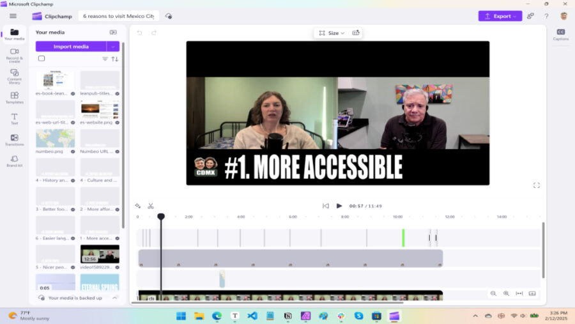Image resolution: width=575 pixels, height=324 pixels.
Task: Open the hamburger main menu
Action: tap(13, 16)
